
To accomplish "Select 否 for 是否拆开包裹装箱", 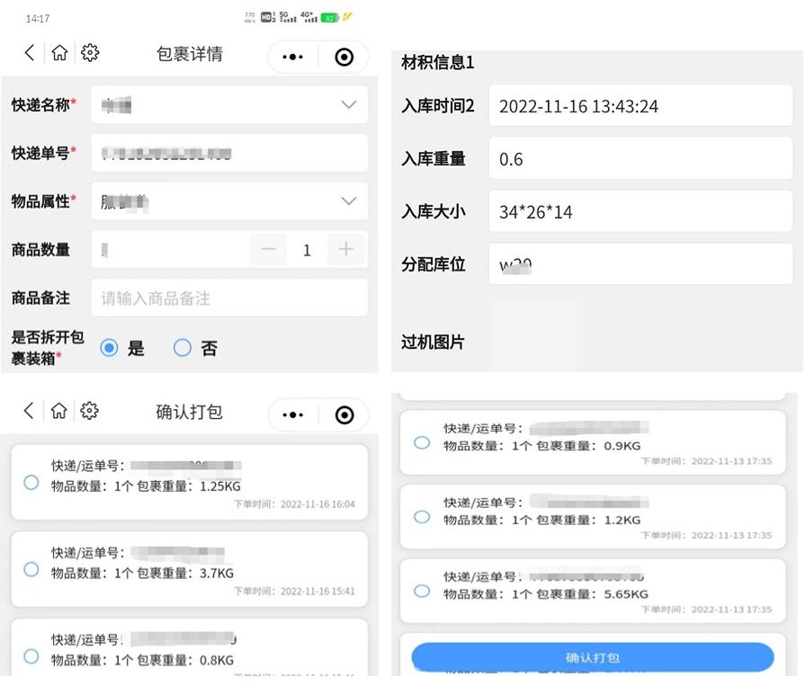I will 183,348.
